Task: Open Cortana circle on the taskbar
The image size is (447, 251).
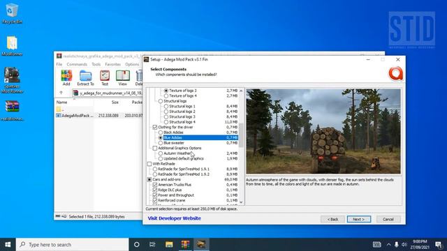Action: (137, 245)
